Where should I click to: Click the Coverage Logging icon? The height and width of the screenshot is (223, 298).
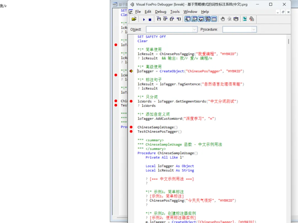pos(245,19)
